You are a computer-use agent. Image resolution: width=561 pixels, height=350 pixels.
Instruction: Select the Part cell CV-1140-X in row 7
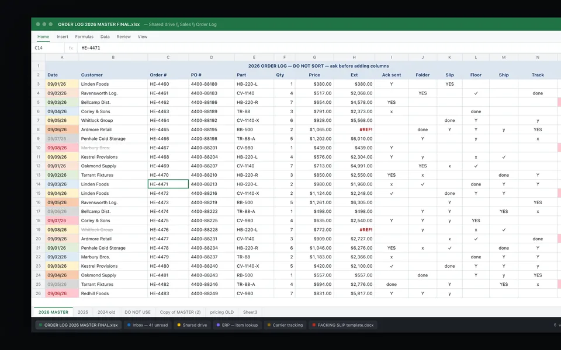(x=254, y=121)
